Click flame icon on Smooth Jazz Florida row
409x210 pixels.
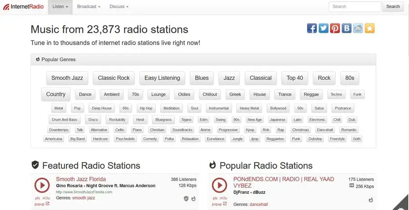(x=193, y=199)
